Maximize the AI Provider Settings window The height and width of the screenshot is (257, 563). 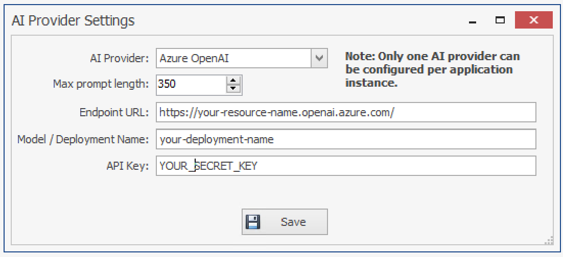click(500, 20)
